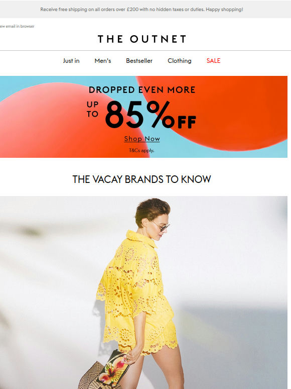This screenshot has width=291, height=389.
Task: Click the DROPPED EVEN MORE headline
Action: pyautogui.click(x=142, y=90)
